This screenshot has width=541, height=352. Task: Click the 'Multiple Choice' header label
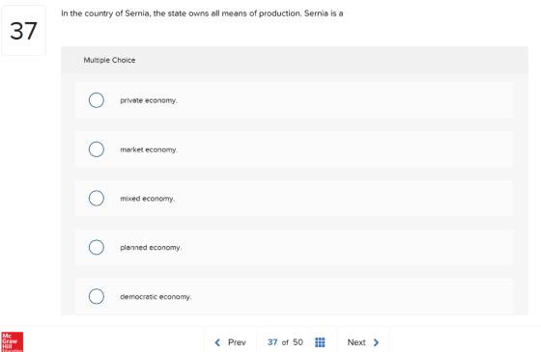click(x=109, y=60)
